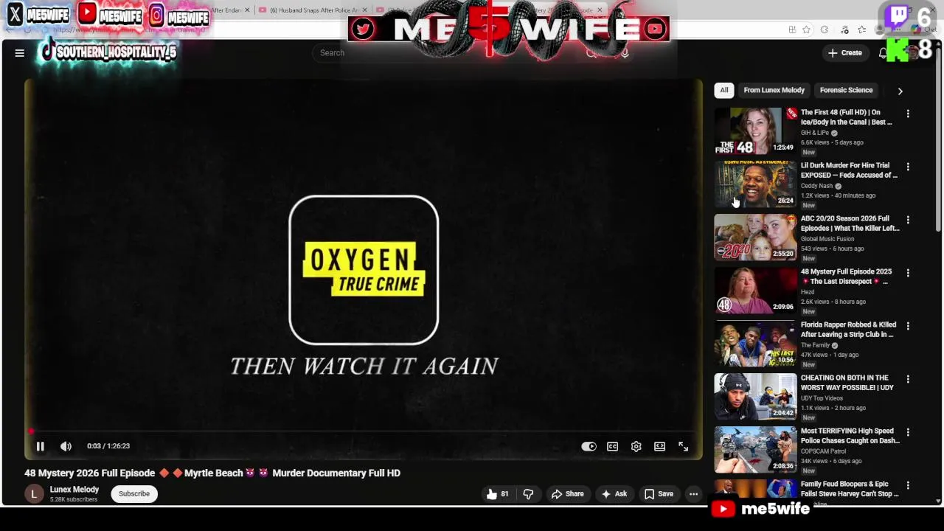944x531 pixels.
Task: Open 'ABC 20/20 Season 2026 Full Episodes' title
Action: pyautogui.click(x=850, y=223)
